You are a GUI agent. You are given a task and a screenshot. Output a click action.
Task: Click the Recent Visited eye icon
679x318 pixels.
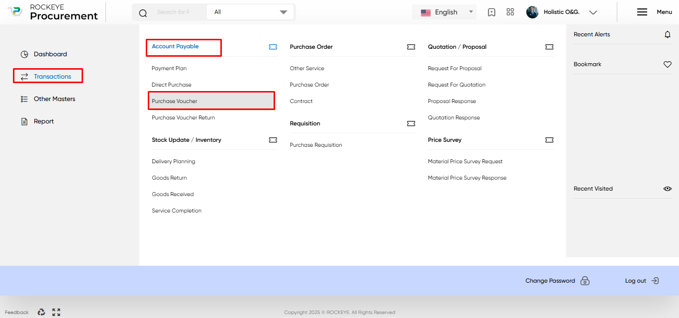[668, 189]
